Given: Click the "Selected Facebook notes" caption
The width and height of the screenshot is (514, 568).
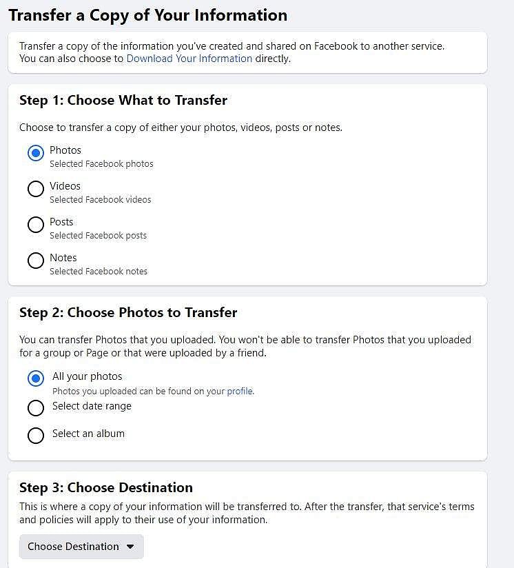Looking at the screenshot, I should coord(99,272).
